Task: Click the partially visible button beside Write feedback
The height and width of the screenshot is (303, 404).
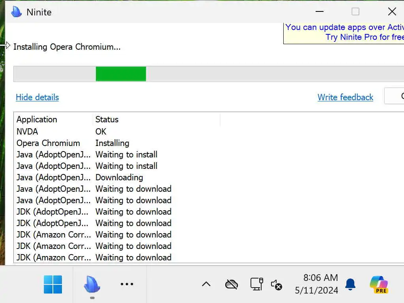Action: coord(394,96)
